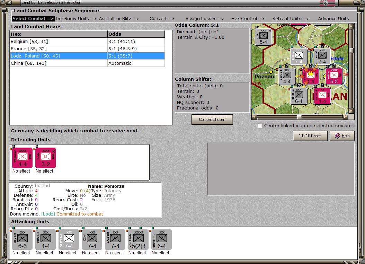The height and width of the screenshot is (264, 365).
Task: Click the Die mod. (net): -1 line
Action: 198,32
